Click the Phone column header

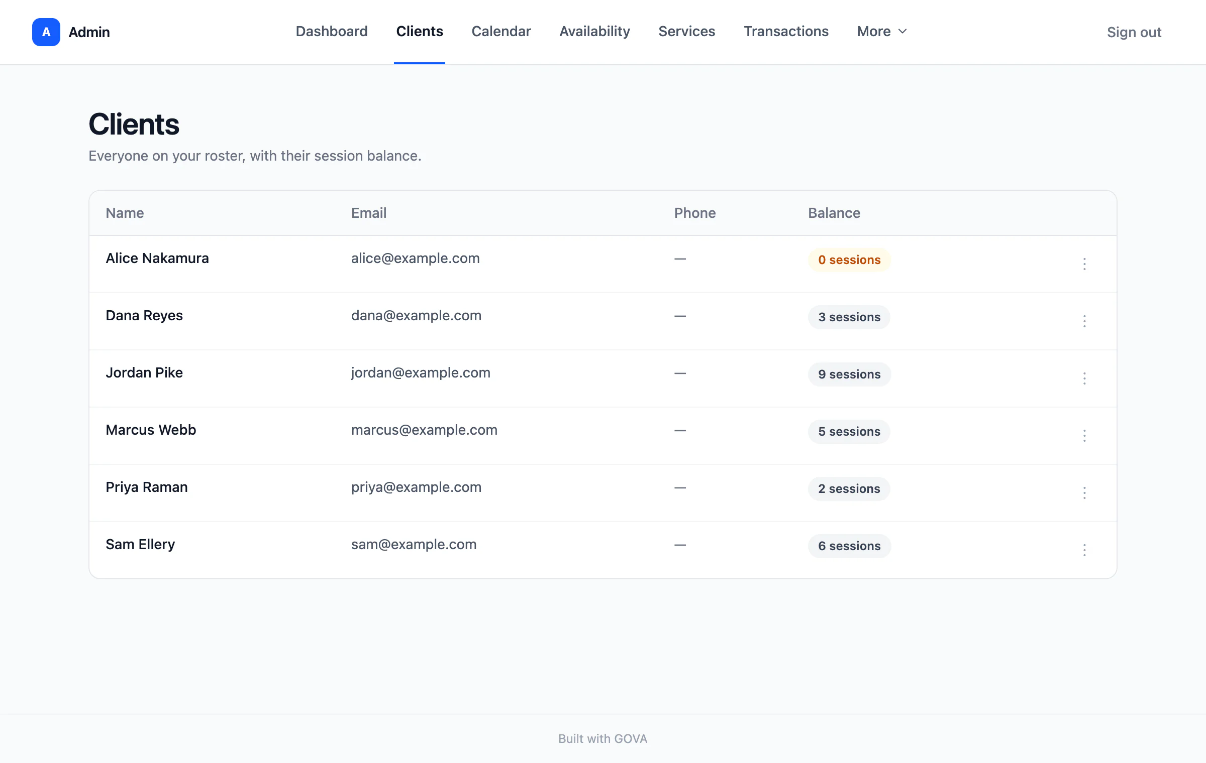pos(695,213)
